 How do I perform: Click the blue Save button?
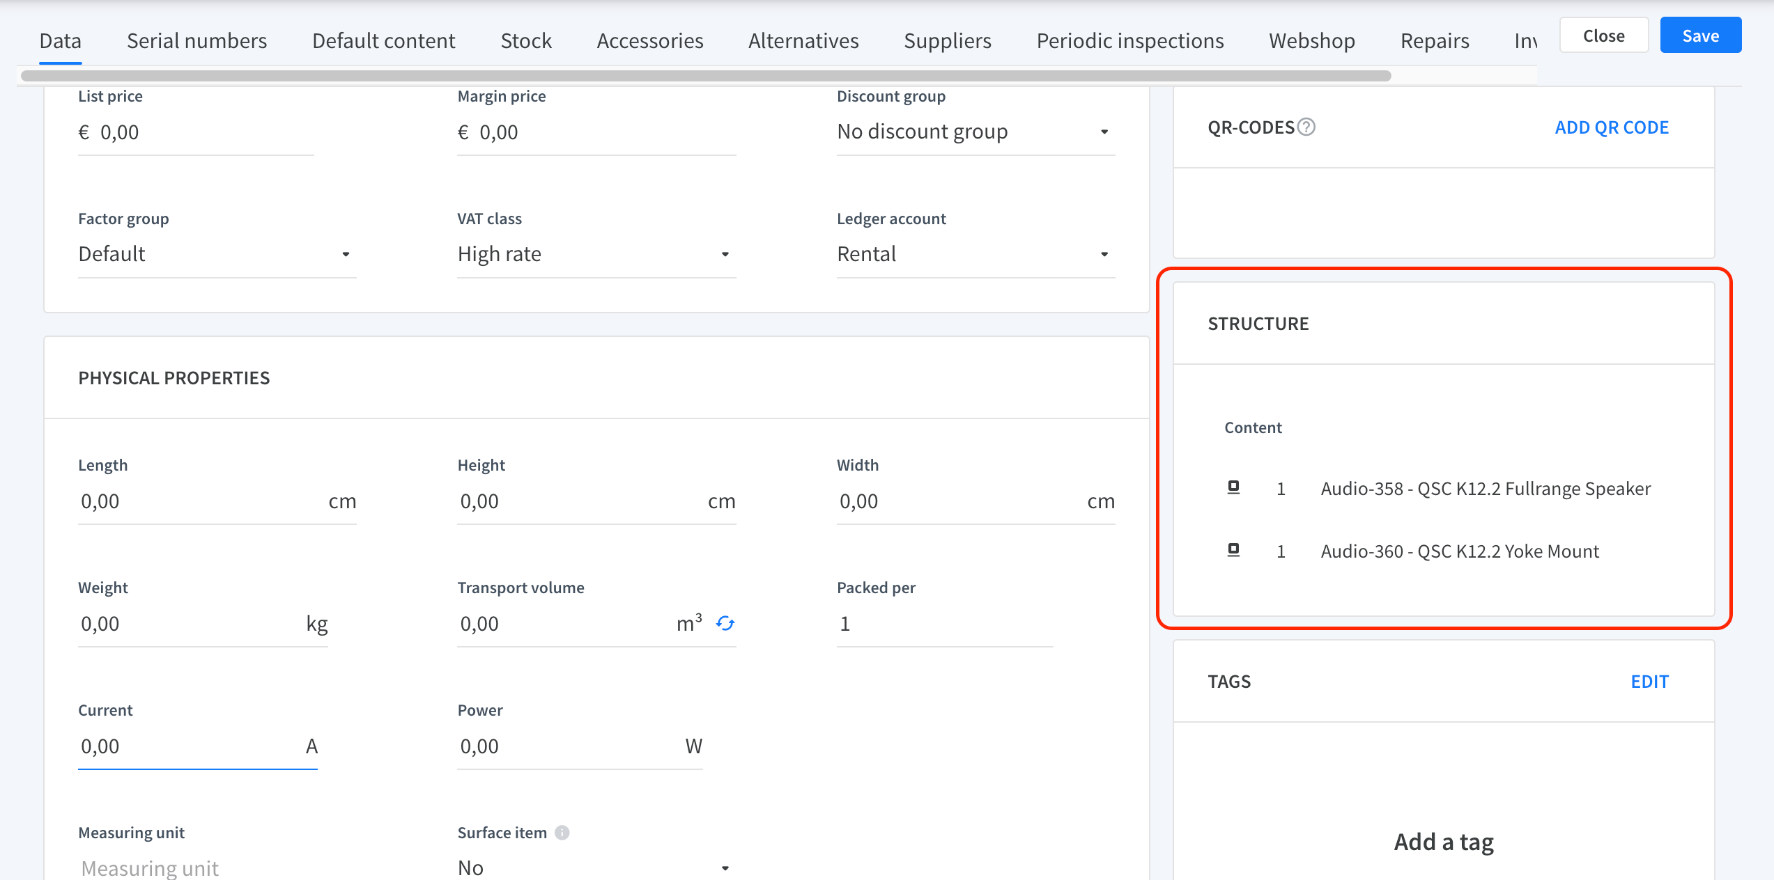click(x=1701, y=36)
